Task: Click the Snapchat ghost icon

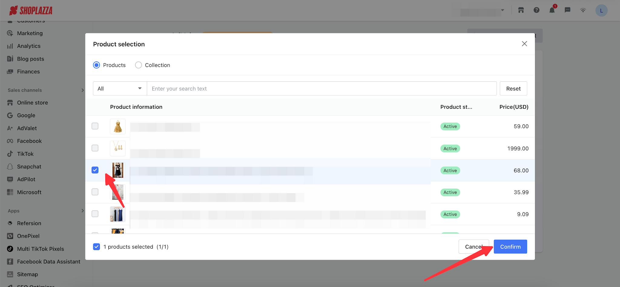Action: coord(10,167)
